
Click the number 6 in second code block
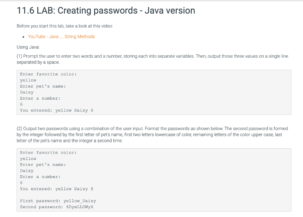coord(21,183)
